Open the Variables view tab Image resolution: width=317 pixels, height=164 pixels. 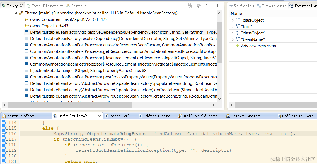point(241,6)
